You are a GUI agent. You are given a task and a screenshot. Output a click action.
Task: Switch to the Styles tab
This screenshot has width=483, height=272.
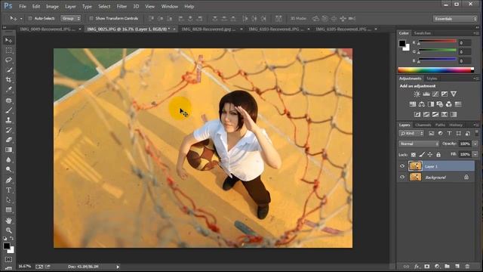pos(432,79)
